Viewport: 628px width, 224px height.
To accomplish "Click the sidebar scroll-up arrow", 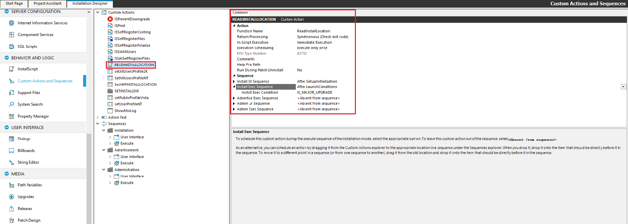I will (x=89, y=12).
